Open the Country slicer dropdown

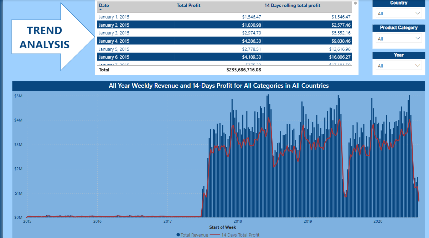point(399,13)
